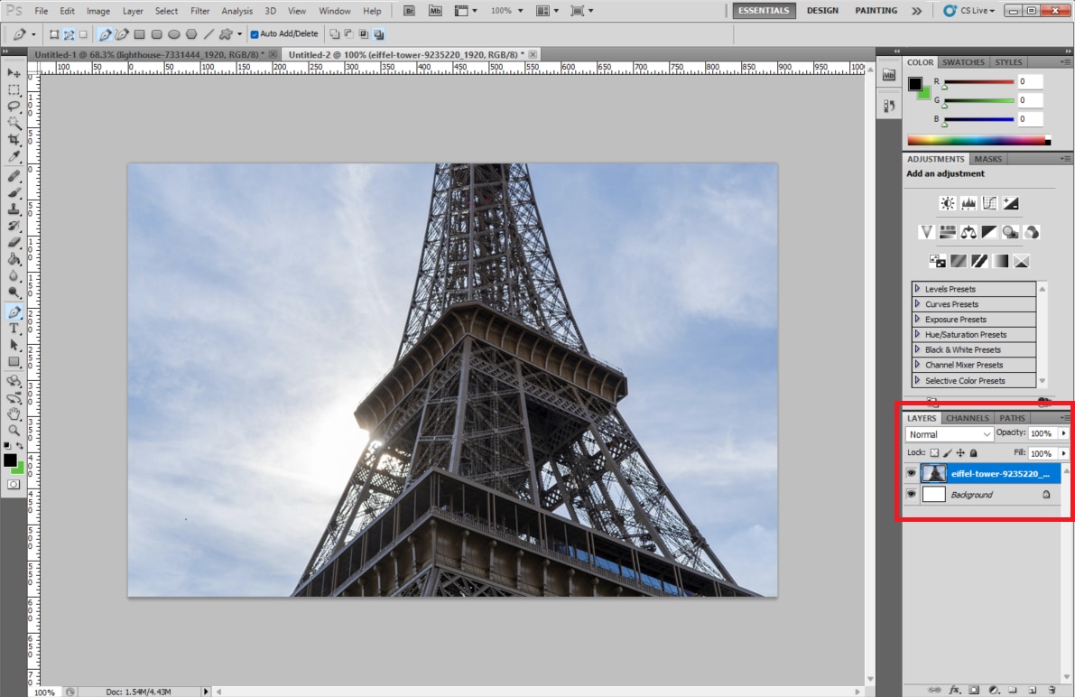The height and width of the screenshot is (697, 1075).
Task: Switch to the Painting workspace
Action: (876, 10)
